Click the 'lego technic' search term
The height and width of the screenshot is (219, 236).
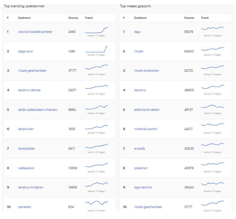coord(143,187)
